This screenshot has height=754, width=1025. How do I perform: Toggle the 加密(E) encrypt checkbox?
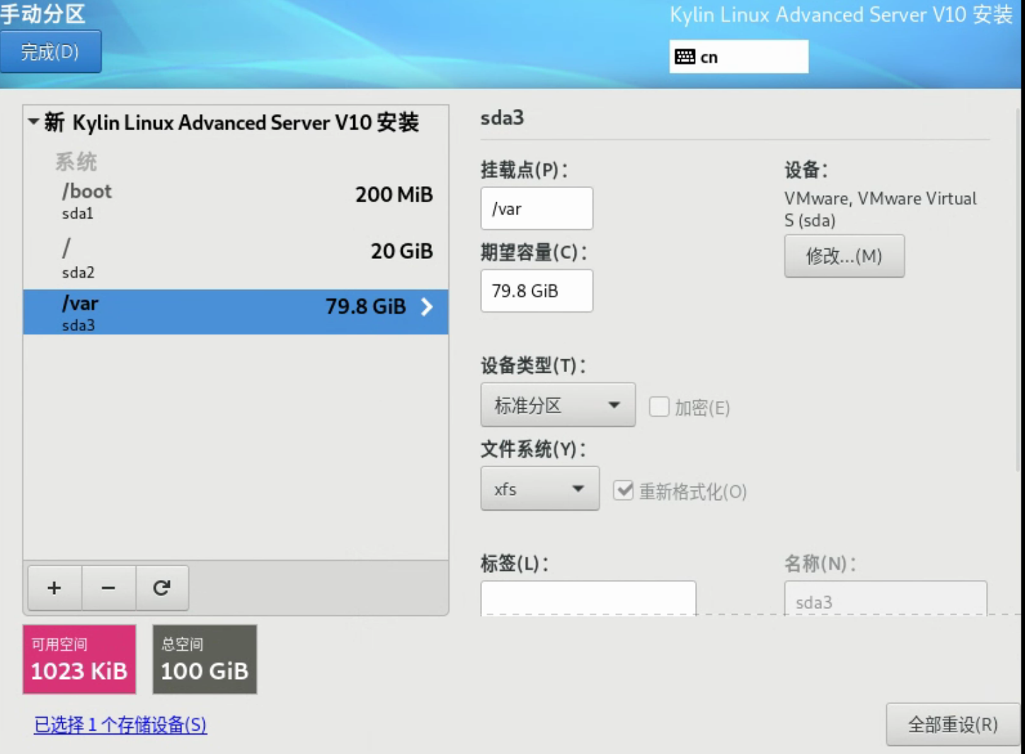click(659, 407)
